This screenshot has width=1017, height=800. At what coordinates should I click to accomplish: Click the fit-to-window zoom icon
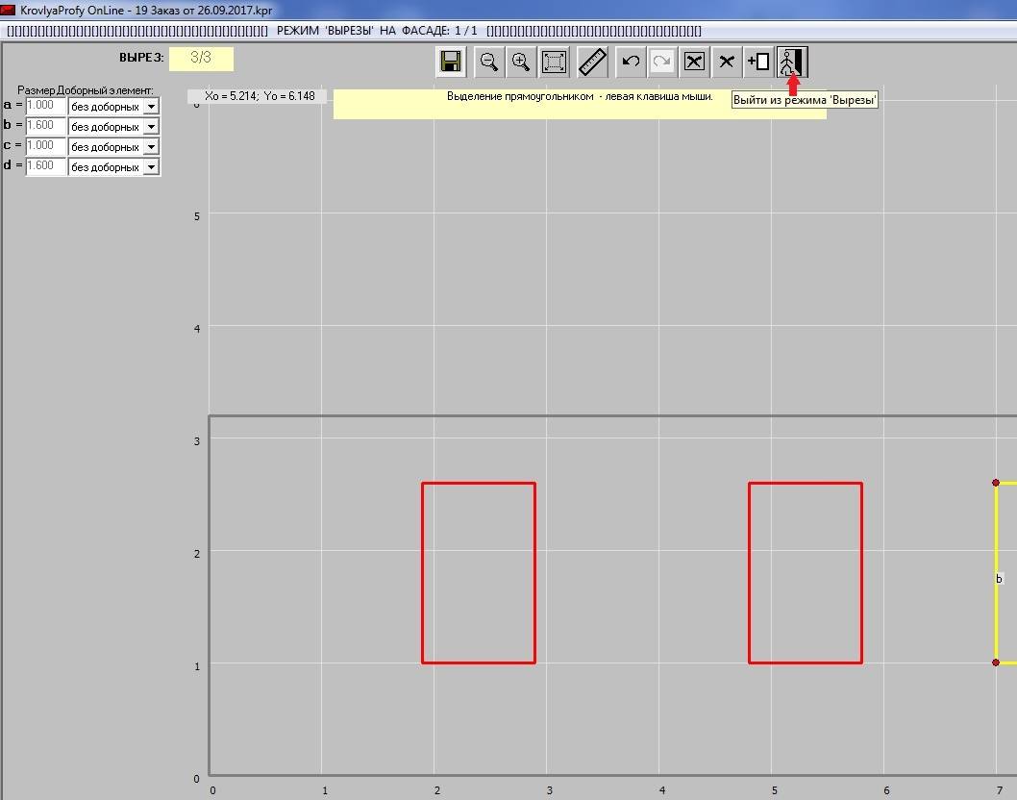click(555, 62)
